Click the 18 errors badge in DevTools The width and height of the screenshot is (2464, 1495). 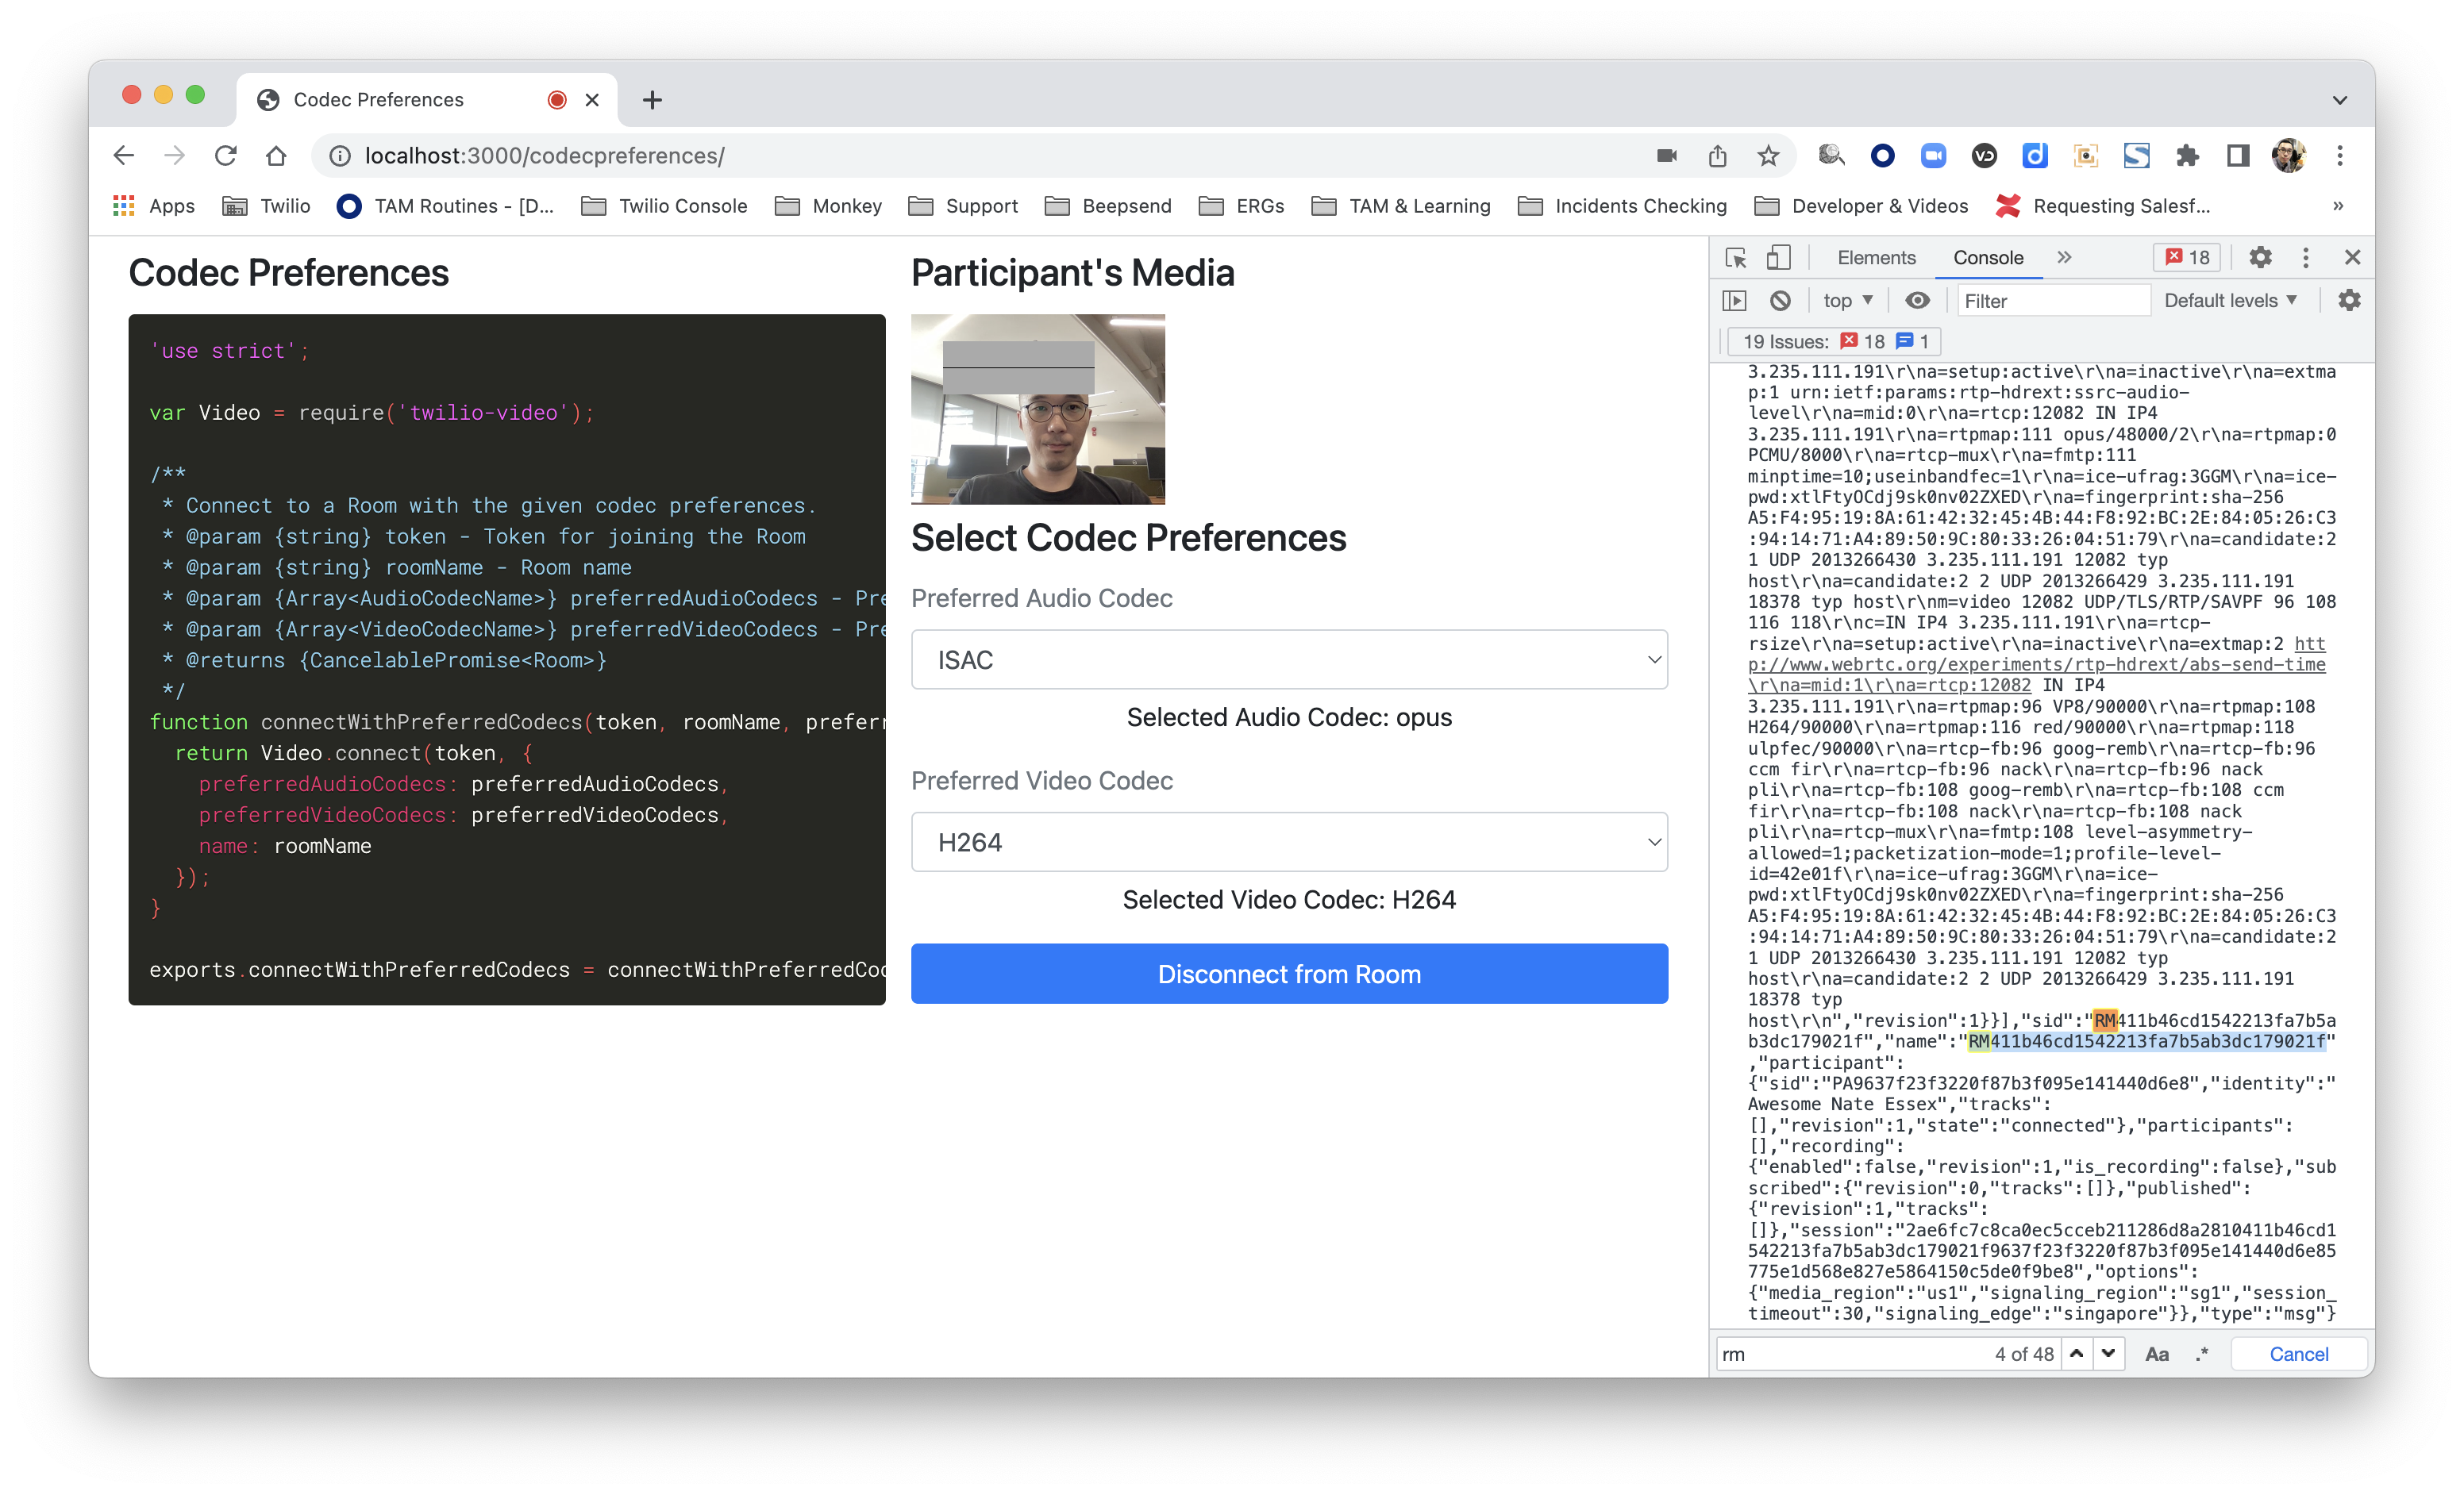point(2187,258)
